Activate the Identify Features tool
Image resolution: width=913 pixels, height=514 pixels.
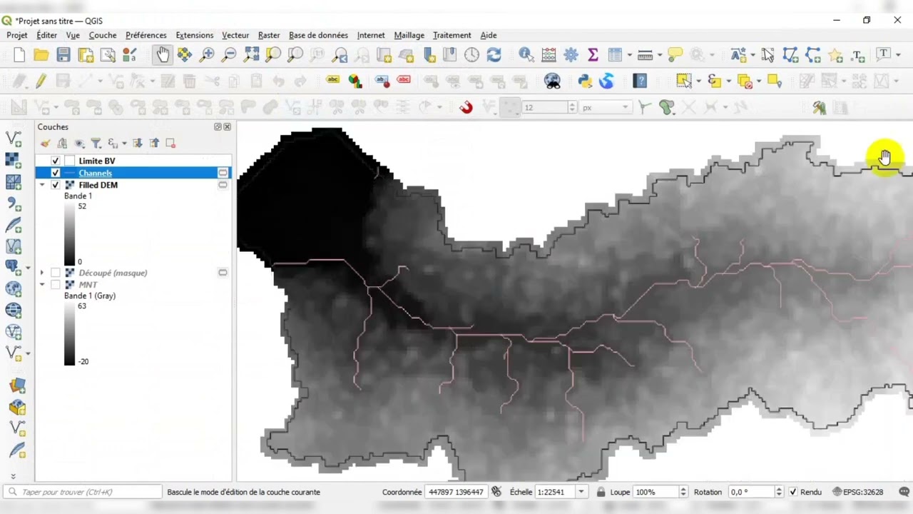pyautogui.click(x=526, y=55)
